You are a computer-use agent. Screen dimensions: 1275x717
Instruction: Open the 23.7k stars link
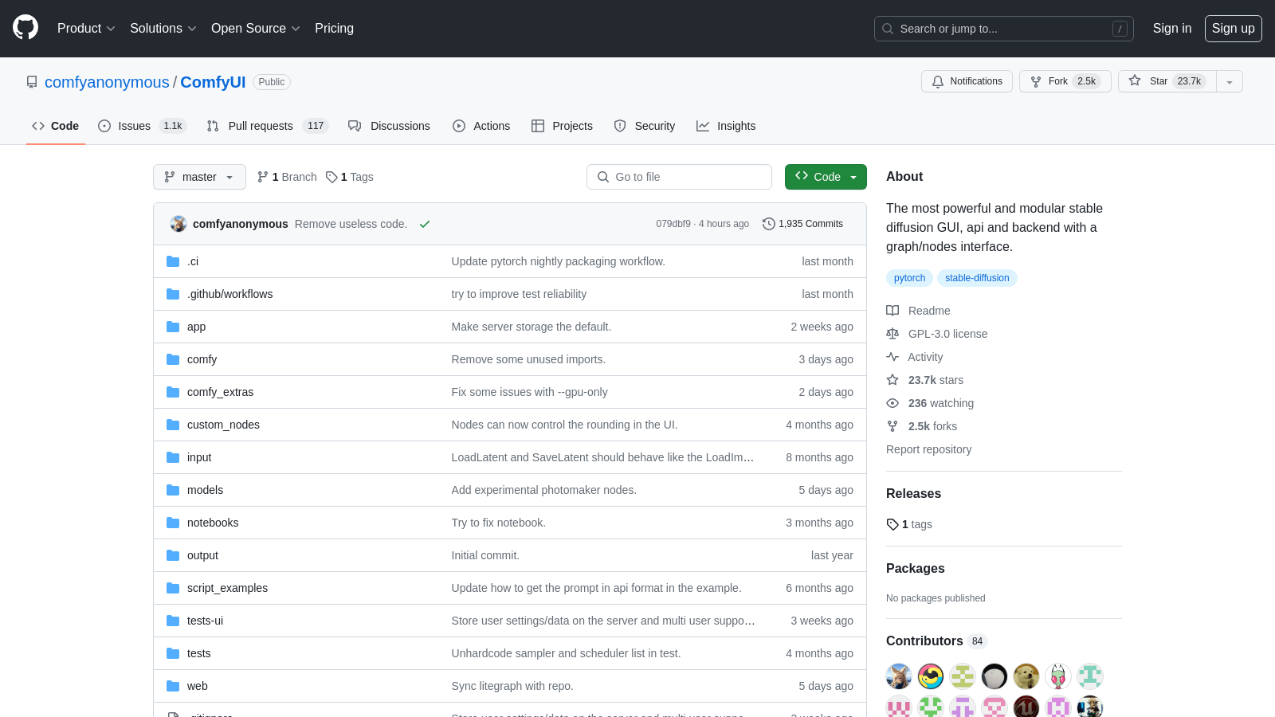coord(936,380)
